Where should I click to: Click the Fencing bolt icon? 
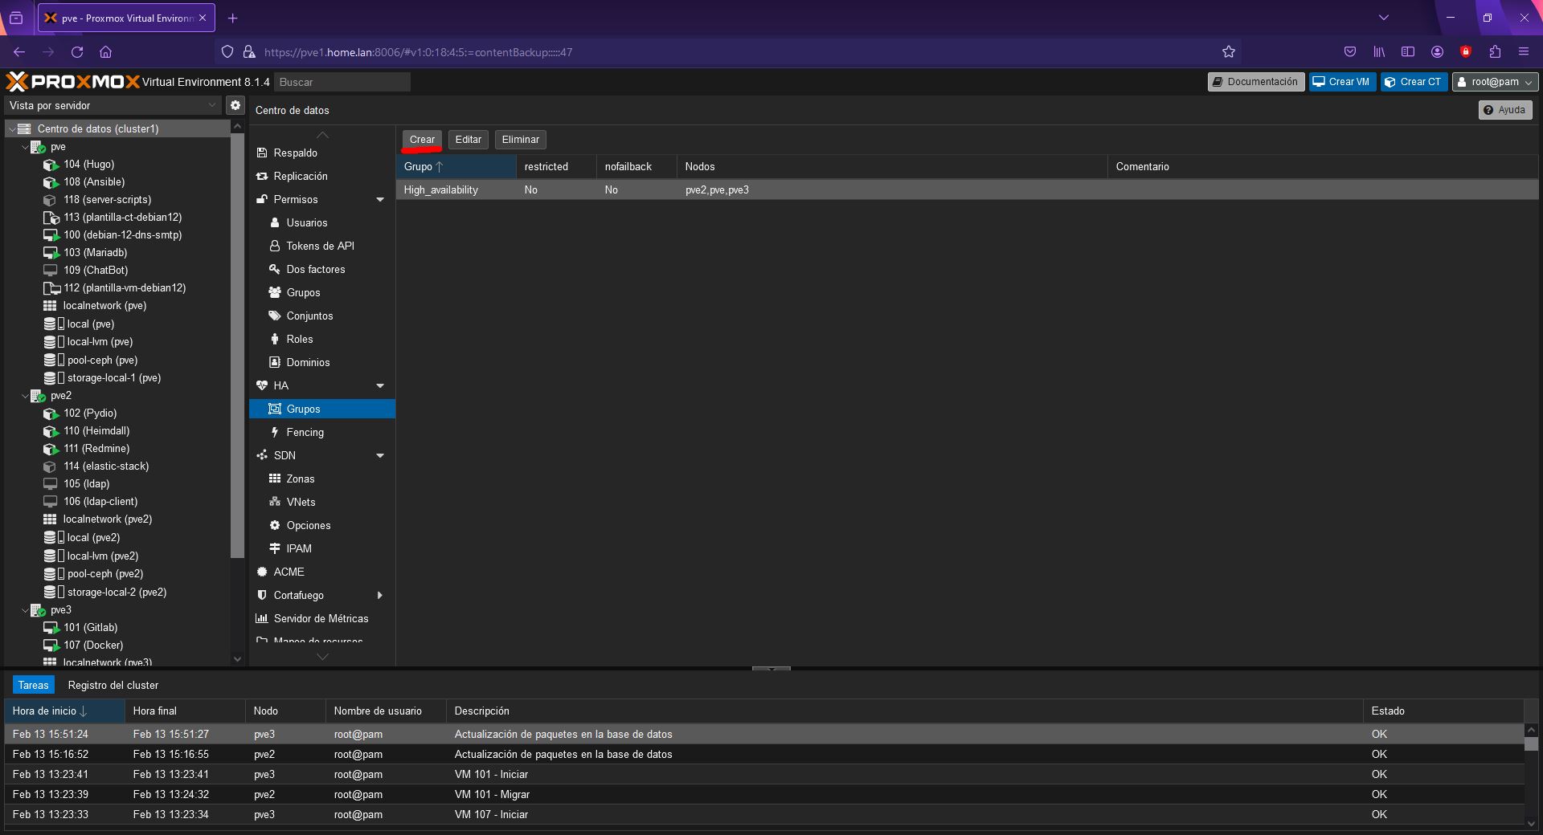[x=275, y=432]
